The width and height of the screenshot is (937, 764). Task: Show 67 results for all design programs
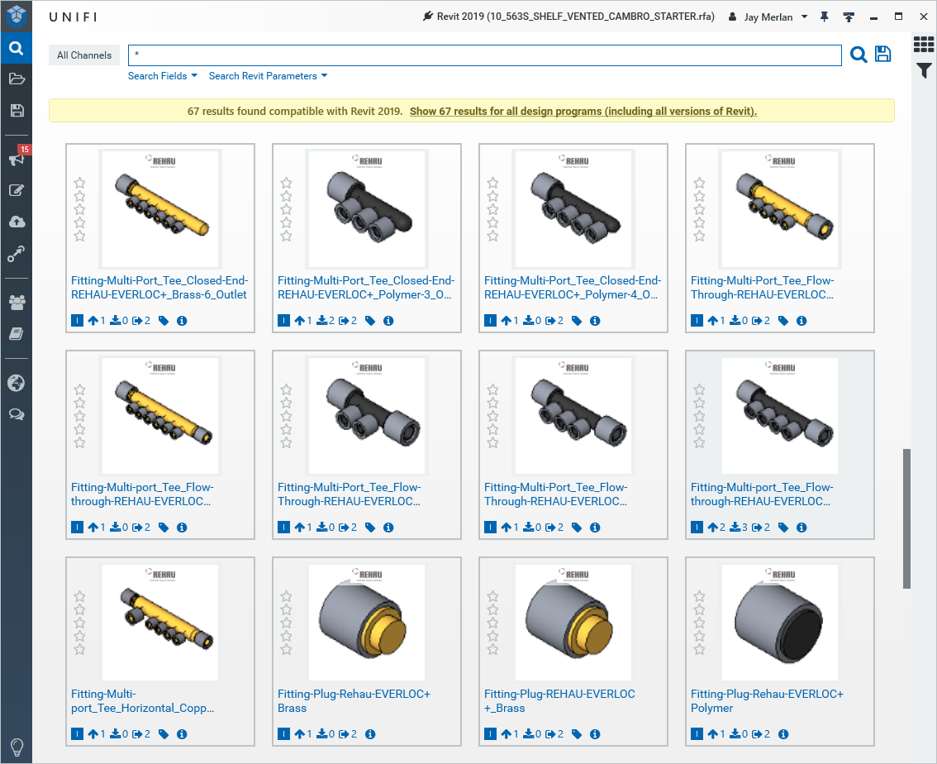(x=583, y=111)
